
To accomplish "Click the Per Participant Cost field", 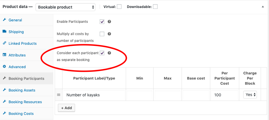I will coord(225,95).
